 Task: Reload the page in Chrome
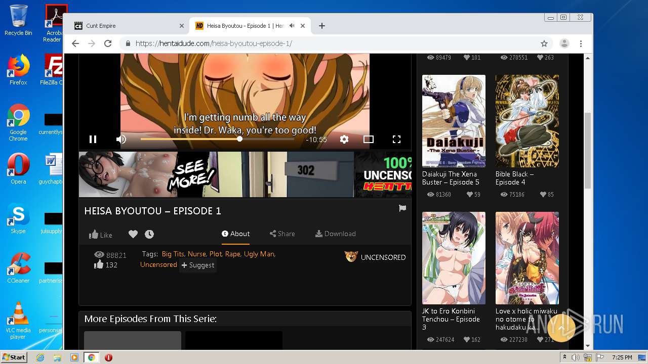pyautogui.click(x=108, y=43)
